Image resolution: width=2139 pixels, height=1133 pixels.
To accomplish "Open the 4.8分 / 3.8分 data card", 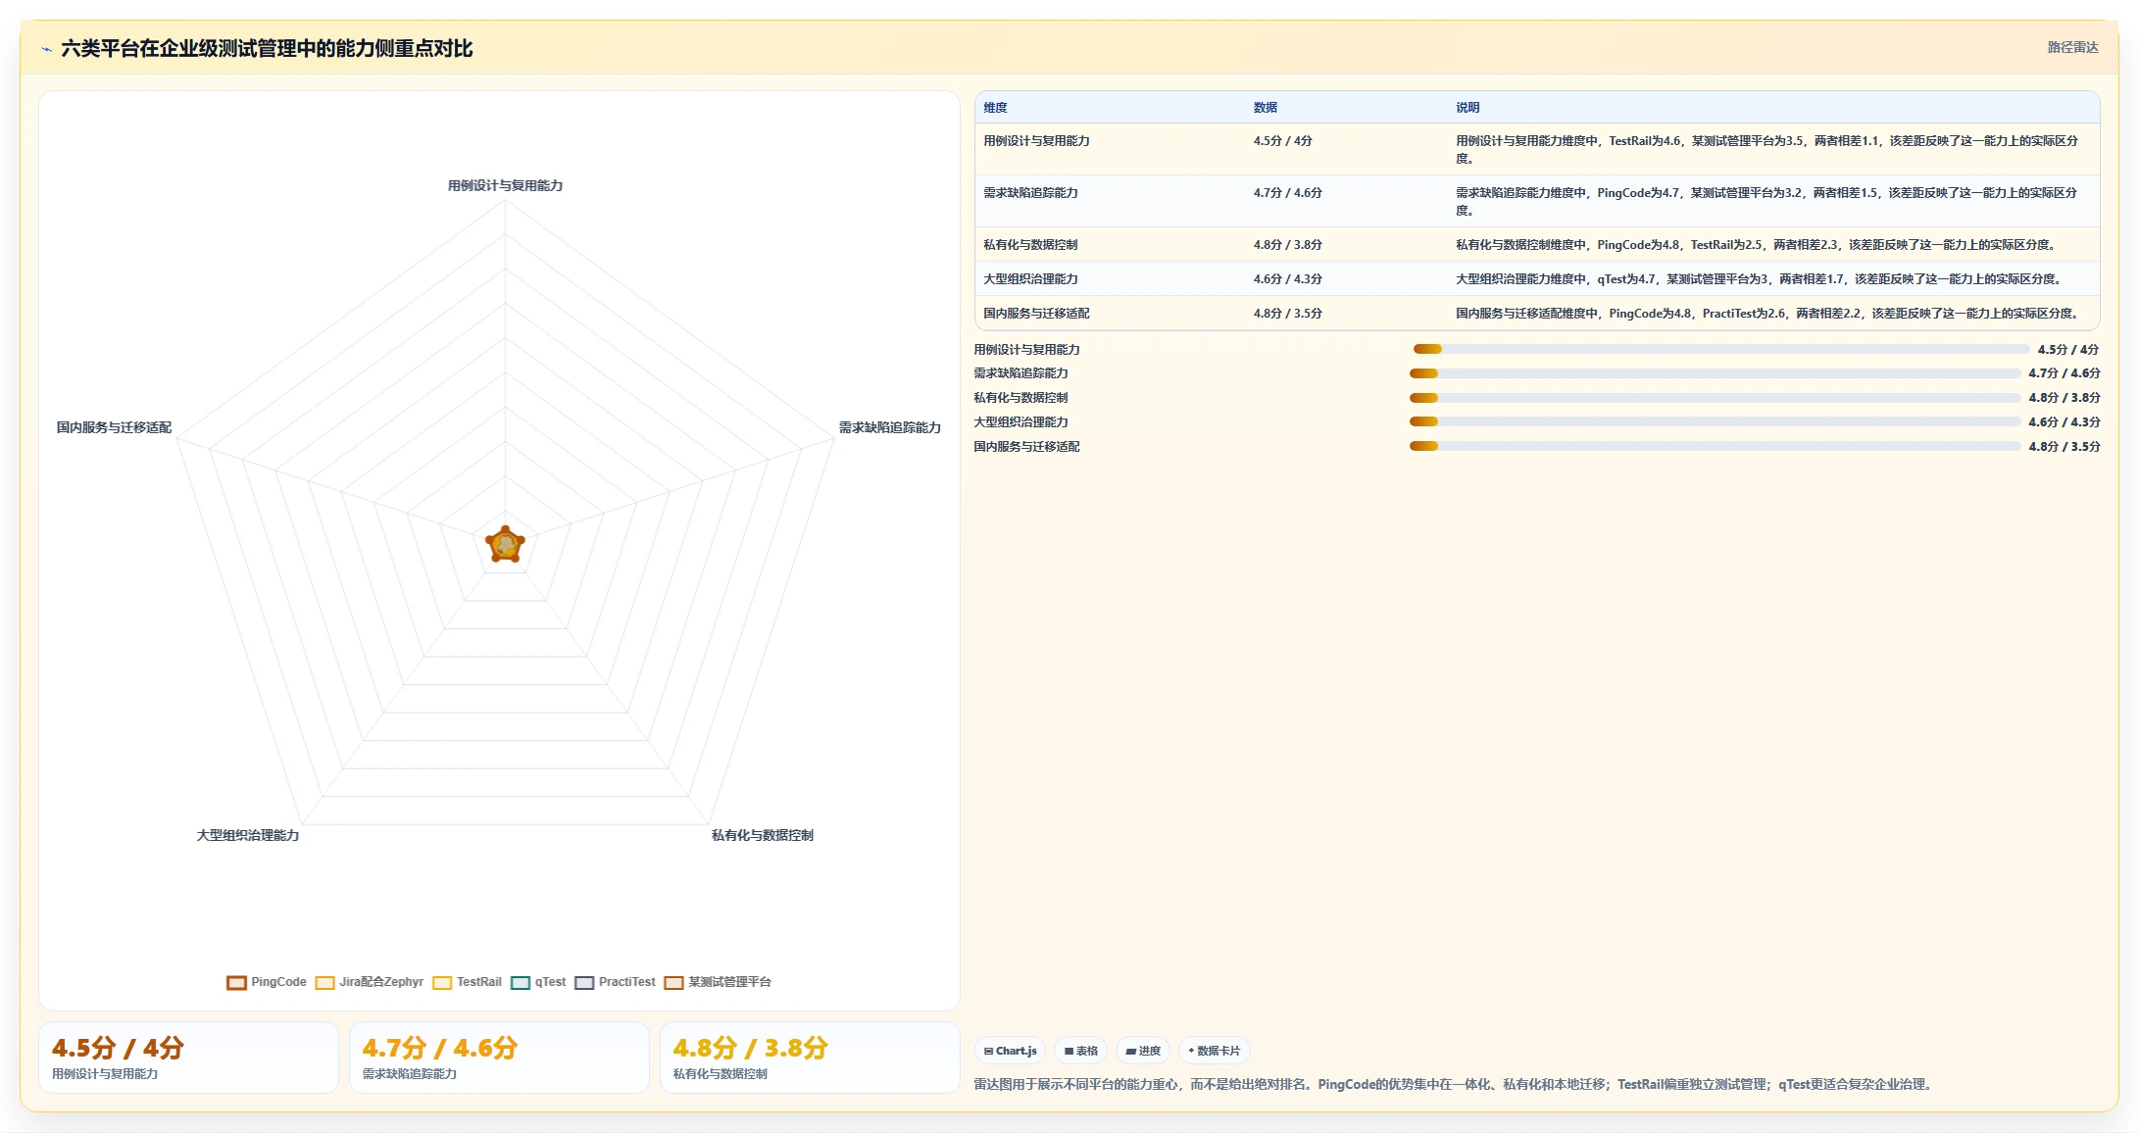I will [810, 1058].
